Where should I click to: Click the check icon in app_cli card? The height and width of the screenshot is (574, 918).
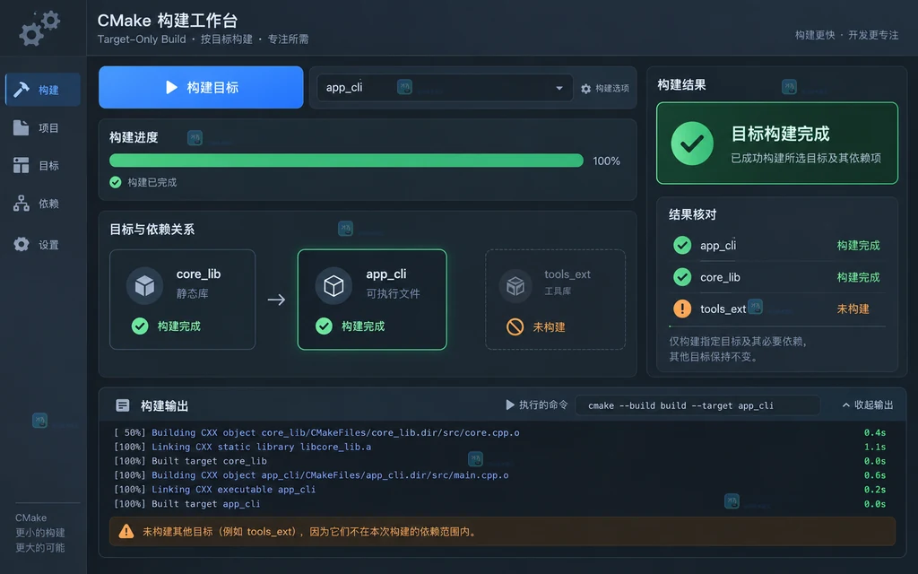coord(324,326)
